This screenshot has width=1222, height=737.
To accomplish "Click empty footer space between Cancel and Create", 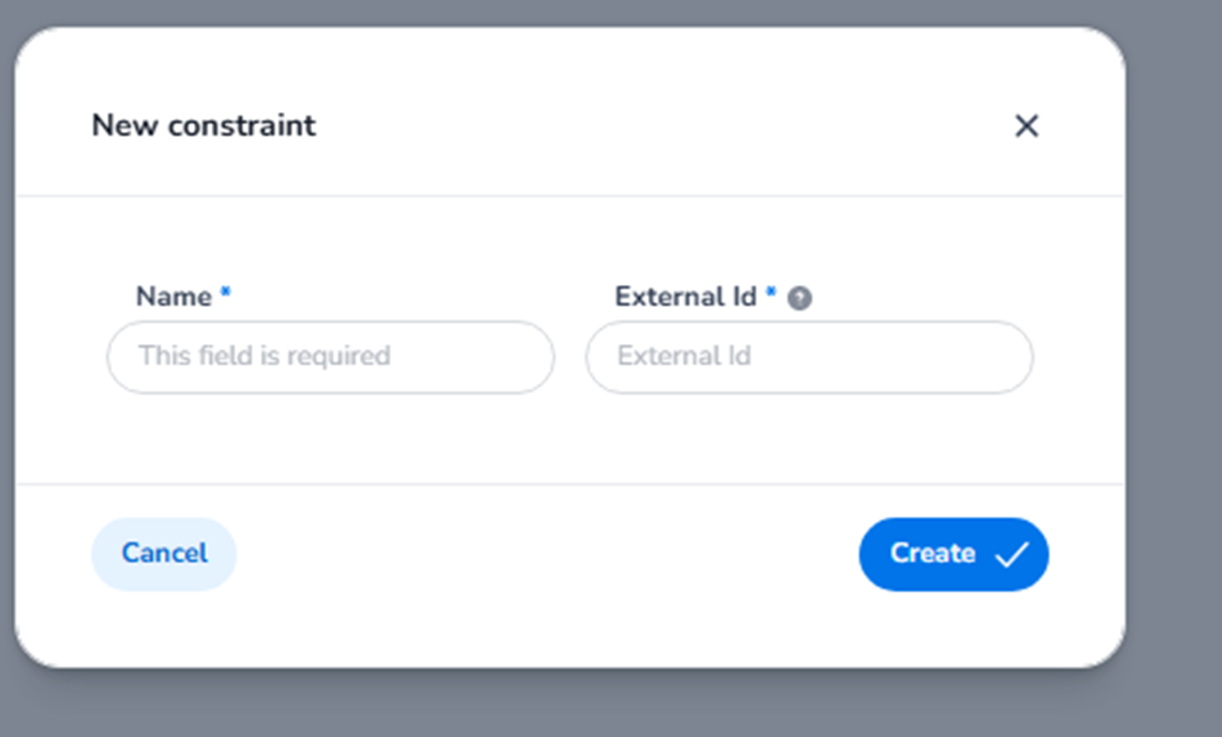I will 545,554.
